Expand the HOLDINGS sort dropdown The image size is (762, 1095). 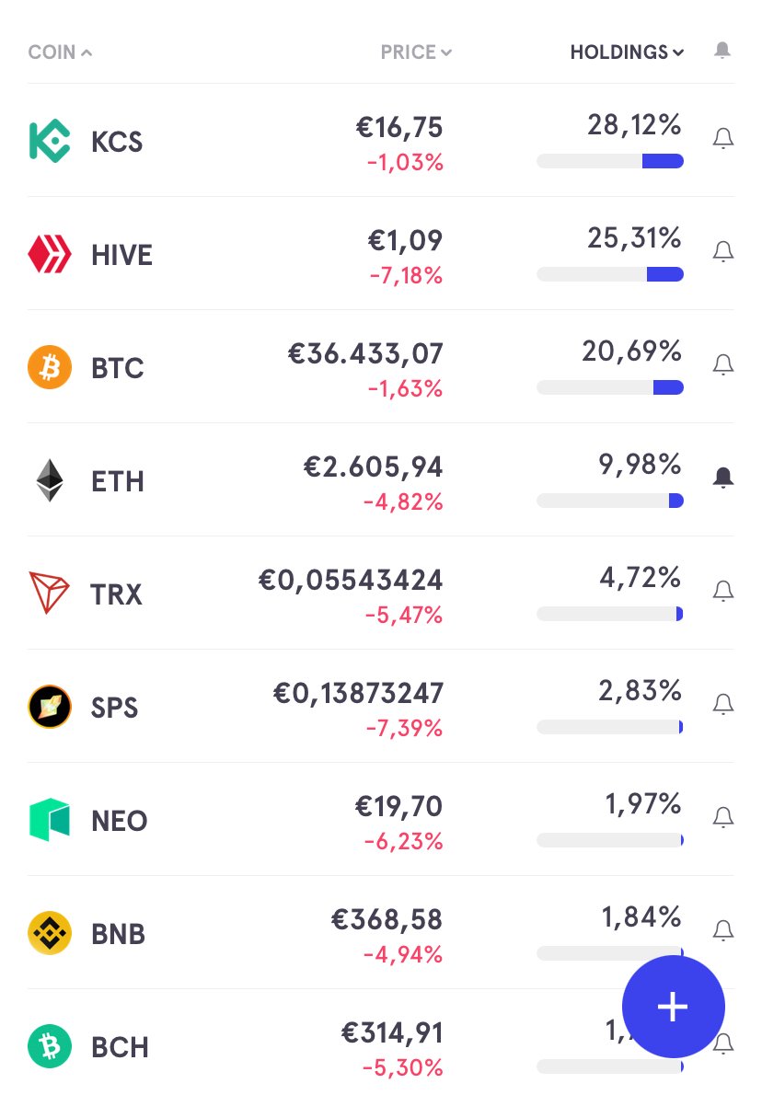tap(628, 52)
